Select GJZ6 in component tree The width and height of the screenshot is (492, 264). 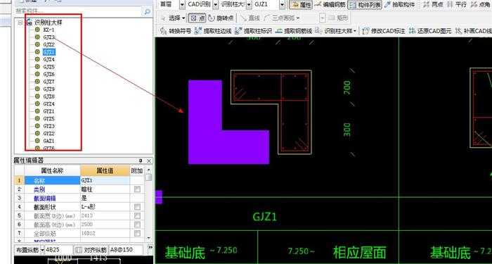[49, 74]
